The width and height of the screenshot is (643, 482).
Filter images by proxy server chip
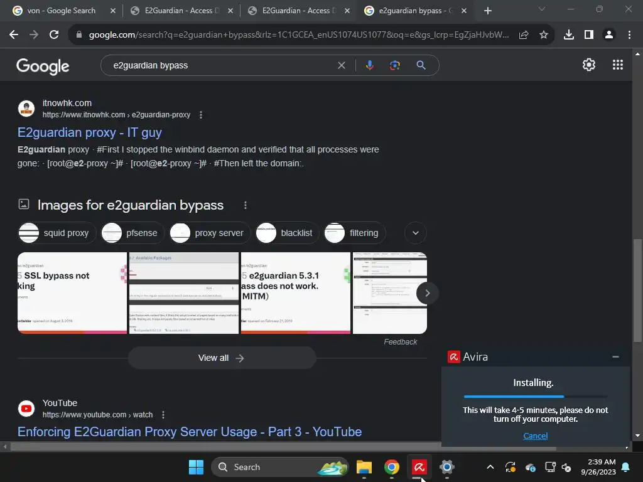coord(210,233)
